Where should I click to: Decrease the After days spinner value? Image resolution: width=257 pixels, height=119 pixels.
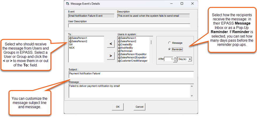[175, 61]
